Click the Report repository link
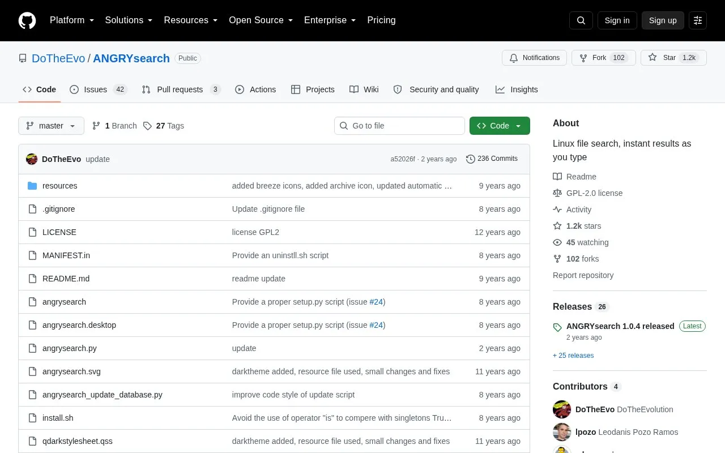Image resolution: width=725 pixels, height=453 pixels. (x=583, y=275)
